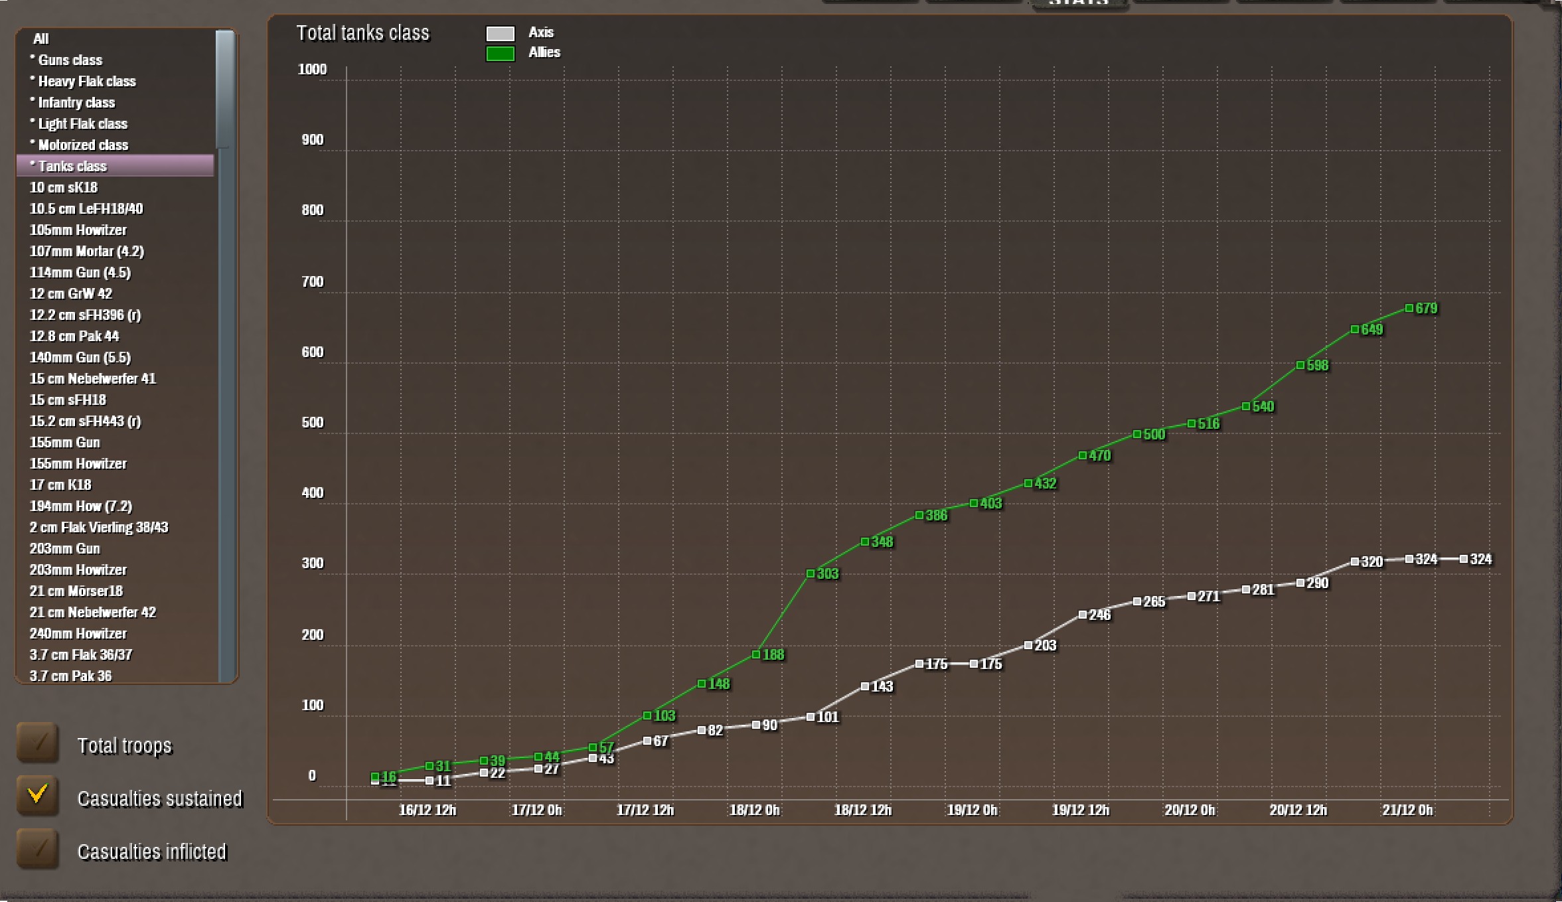The width and height of the screenshot is (1562, 902).
Task: Select the Infantry class category
Action: pos(76,103)
